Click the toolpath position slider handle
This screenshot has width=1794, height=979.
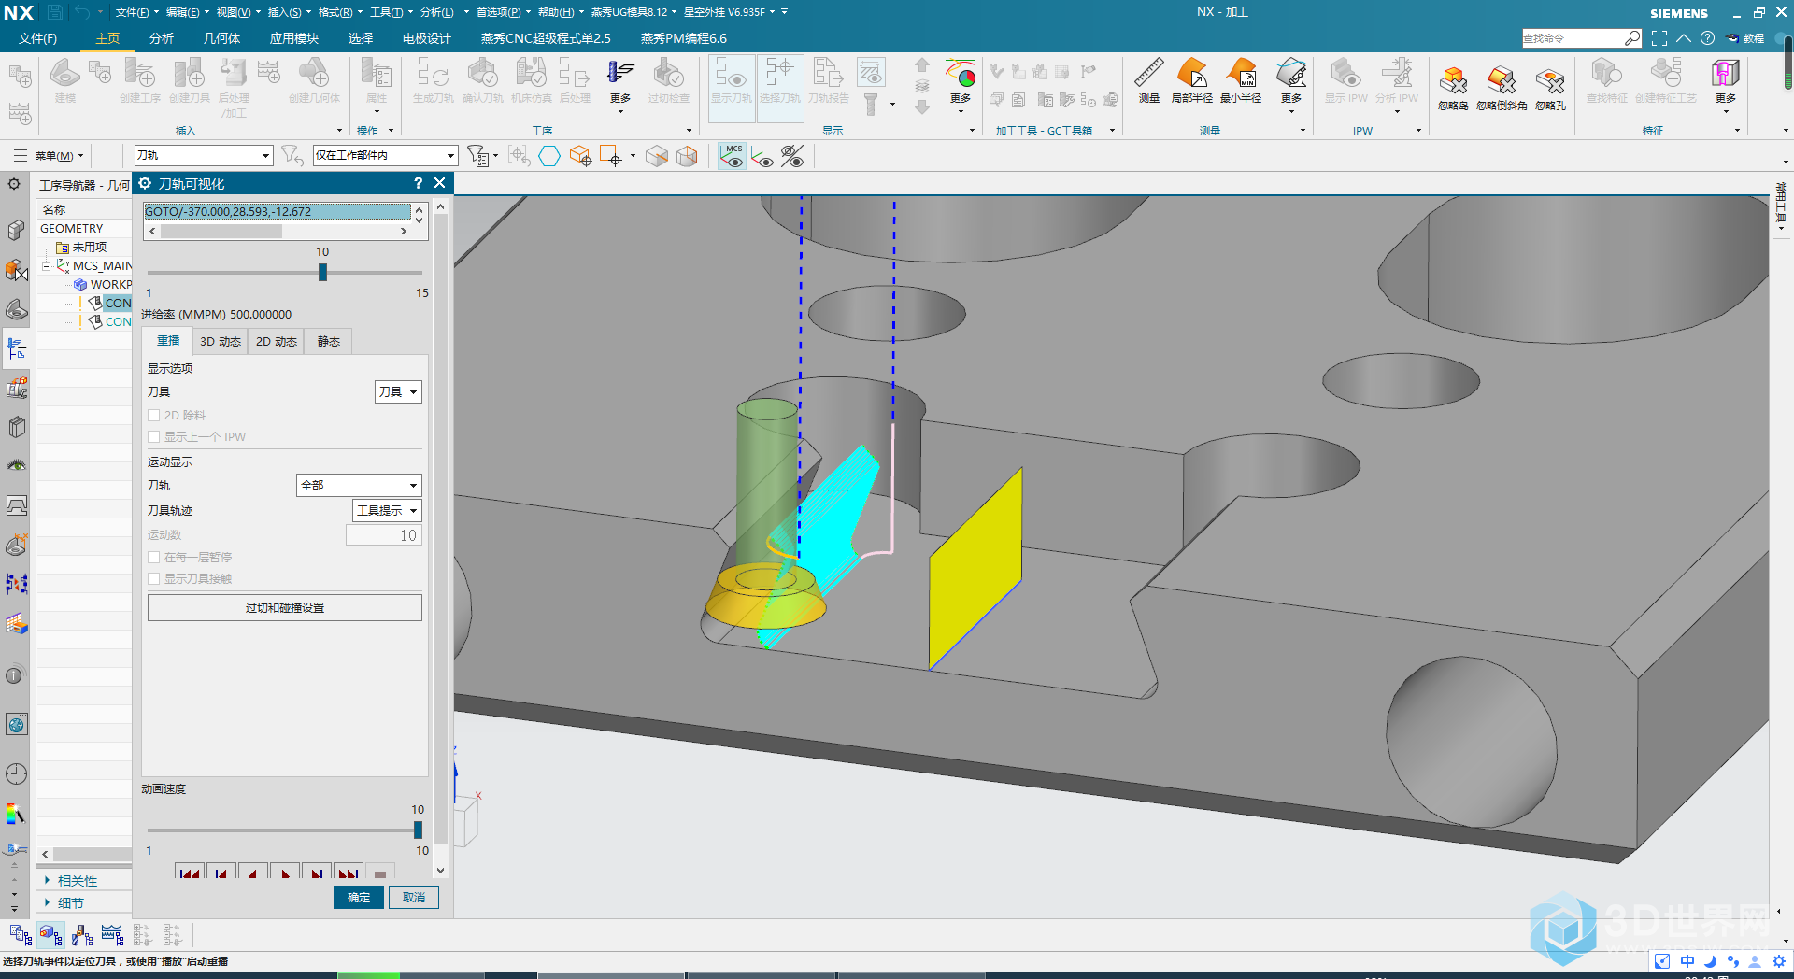click(x=322, y=272)
